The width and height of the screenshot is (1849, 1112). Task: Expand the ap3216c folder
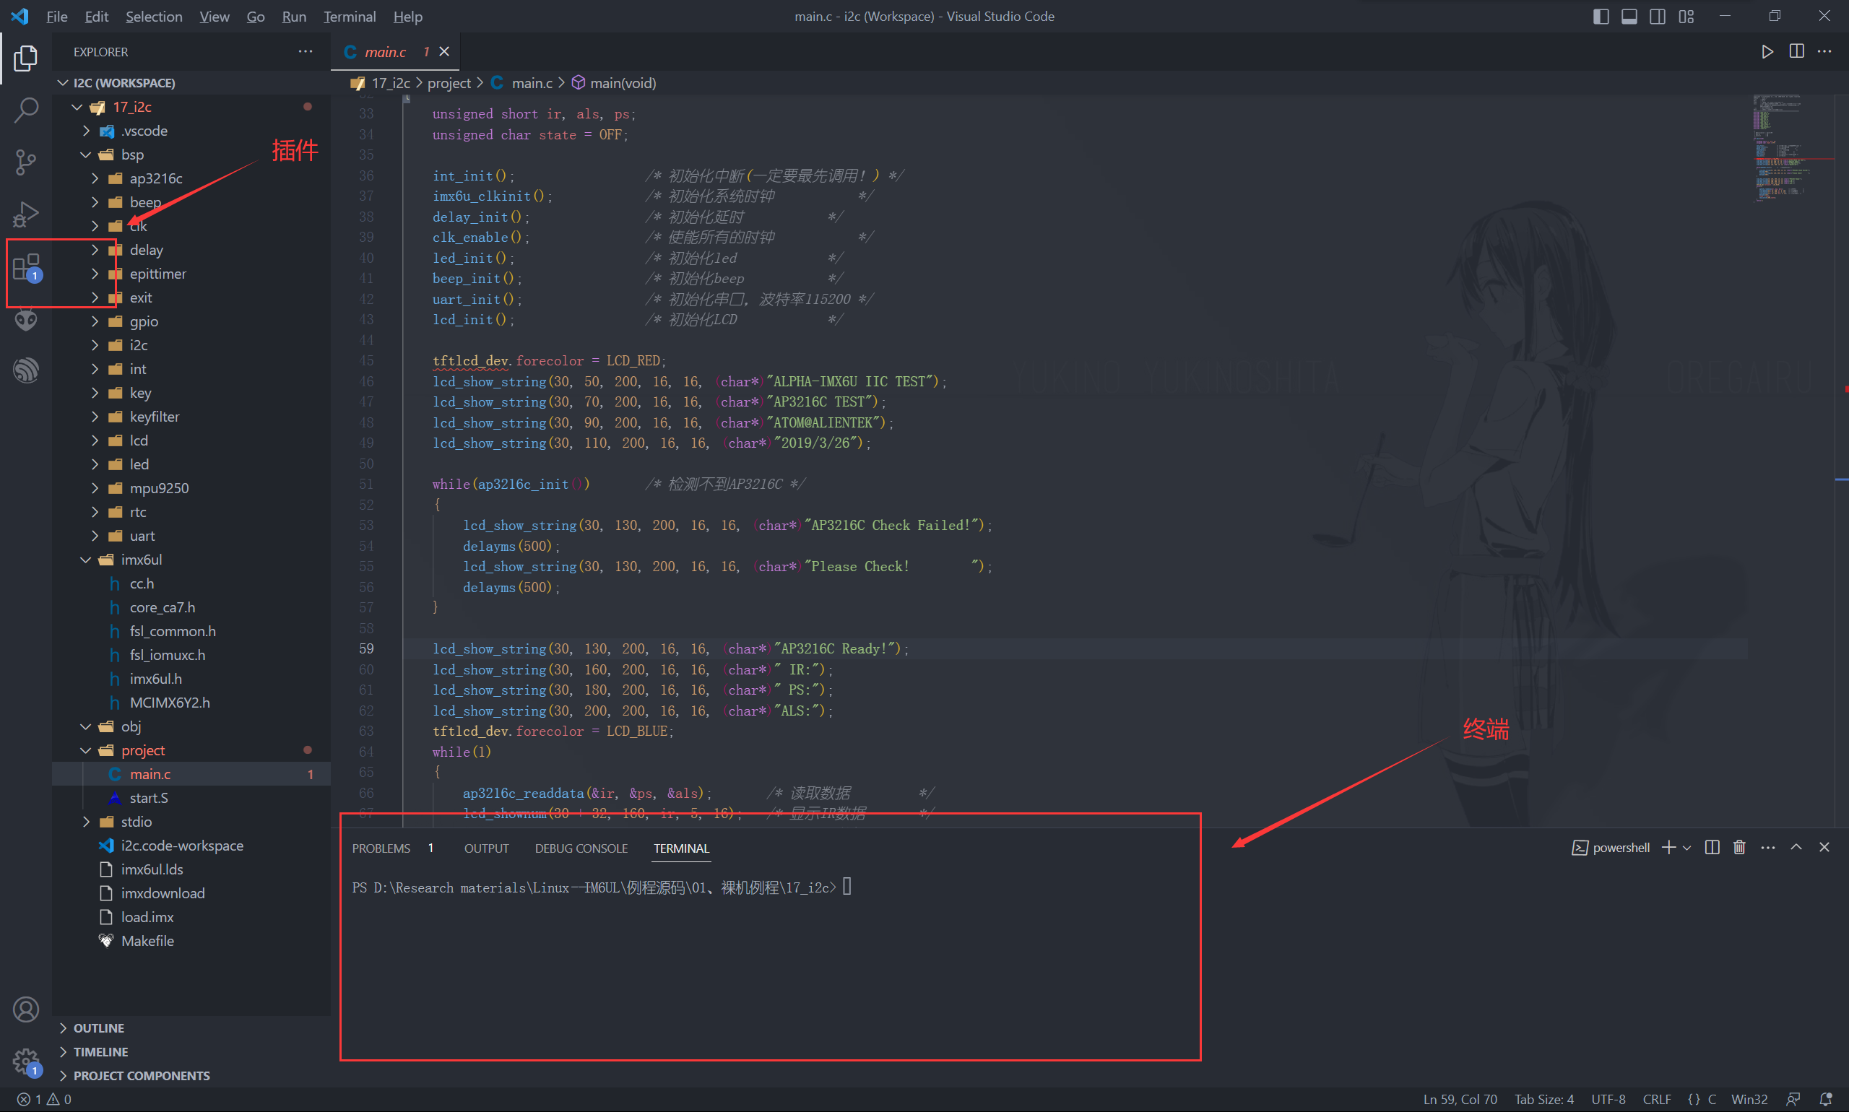(155, 178)
